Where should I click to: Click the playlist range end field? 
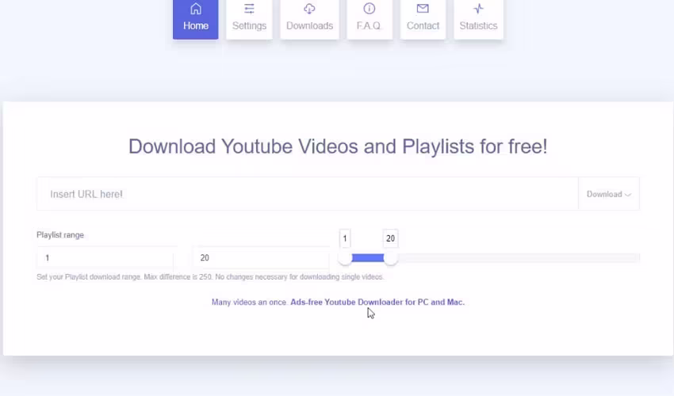coord(261,257)
